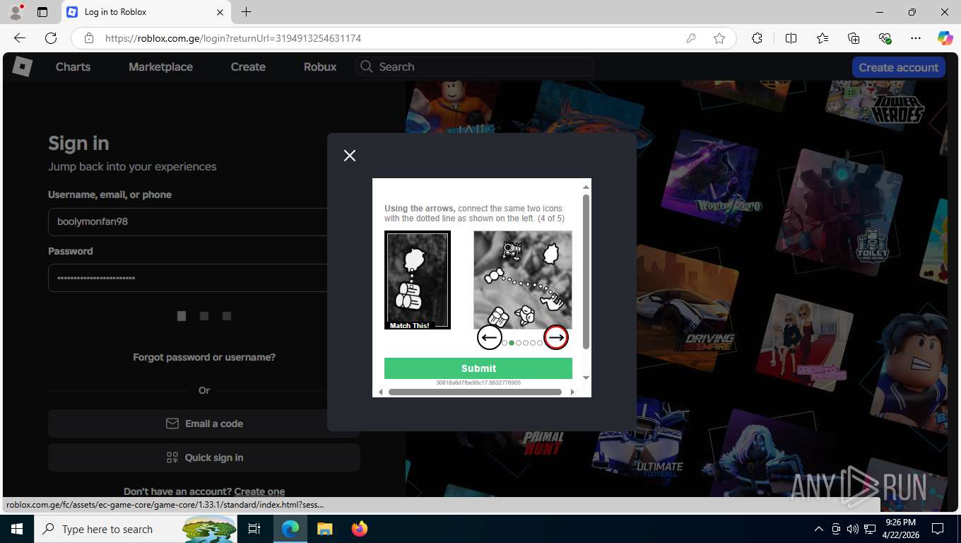
Task: Open the browser profile icon
Action: 16,12
